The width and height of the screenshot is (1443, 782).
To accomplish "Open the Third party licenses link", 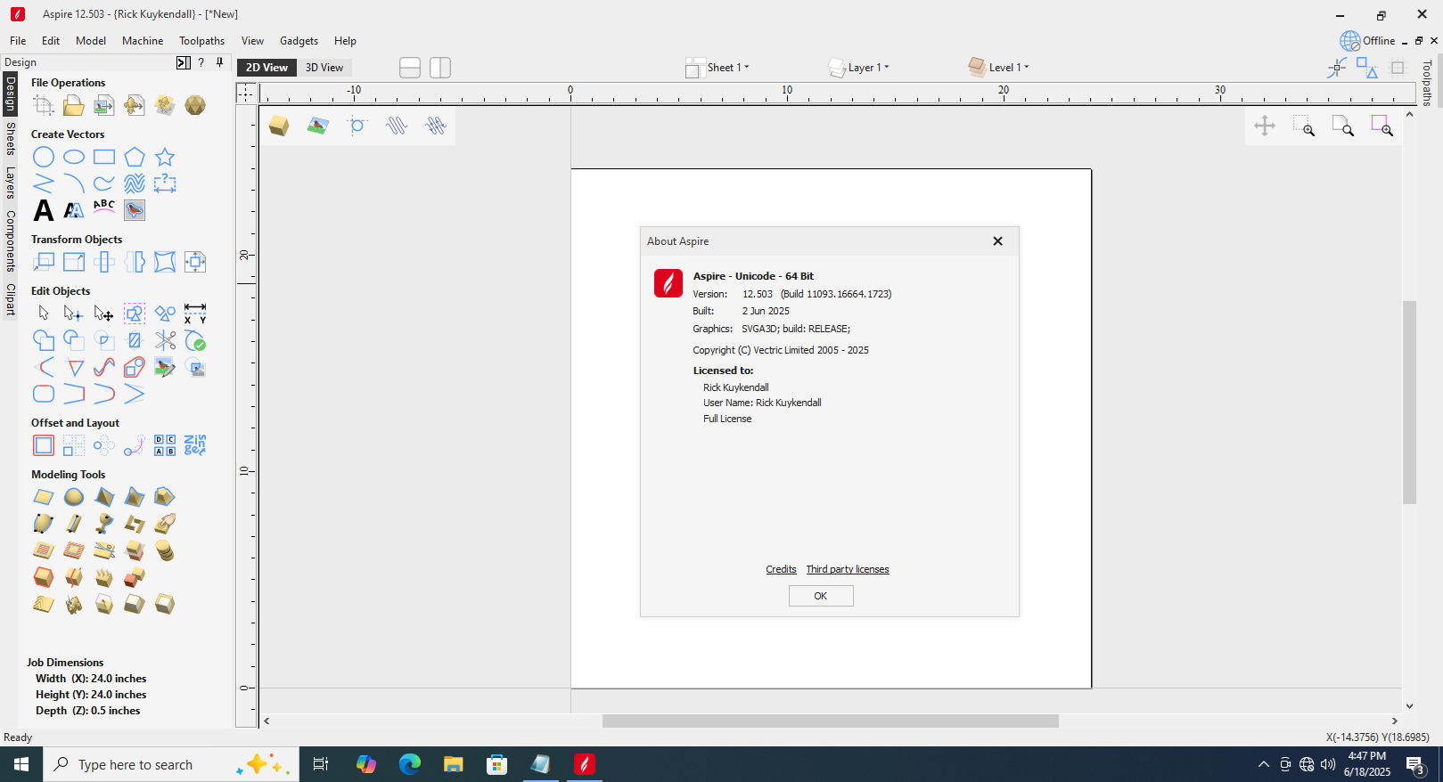I will click(848, 569).
